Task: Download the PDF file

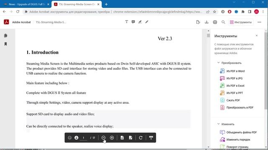Action: point(206,22)
